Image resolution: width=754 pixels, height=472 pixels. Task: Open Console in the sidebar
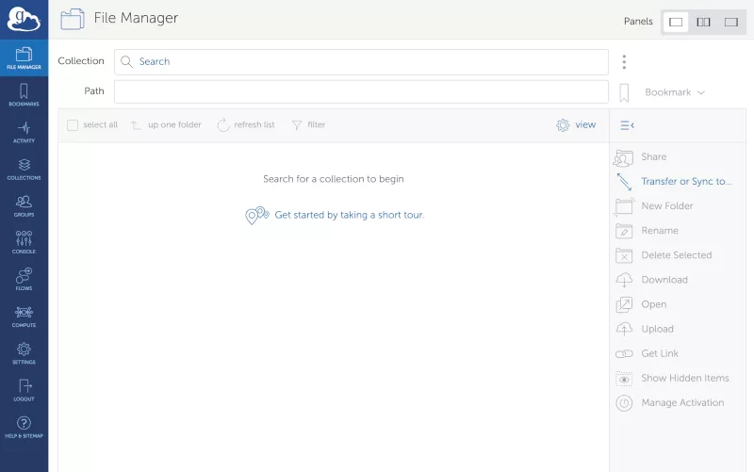coord(24,242)
